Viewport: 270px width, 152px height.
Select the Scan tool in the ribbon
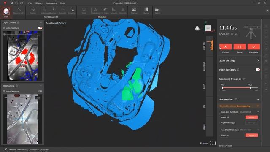(x=6, y=12)
